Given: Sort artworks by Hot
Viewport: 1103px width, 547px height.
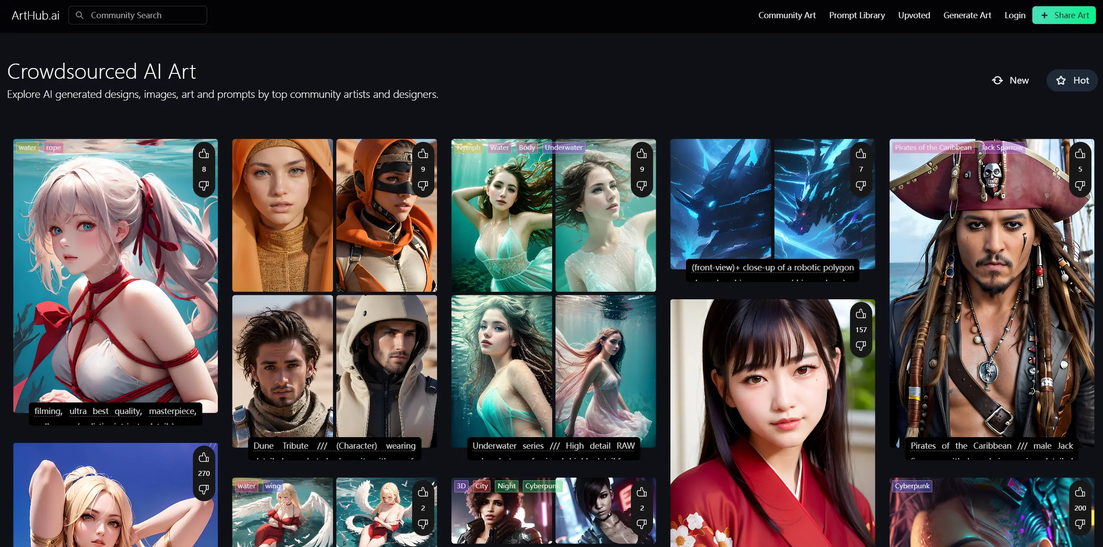Looking at the screenshot, I should 1072,80.
